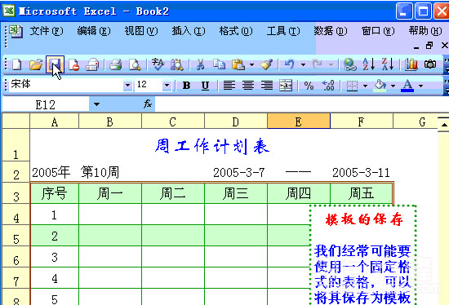Toggle underline formatting
The image size is (449, 305).
click(205, 86)
